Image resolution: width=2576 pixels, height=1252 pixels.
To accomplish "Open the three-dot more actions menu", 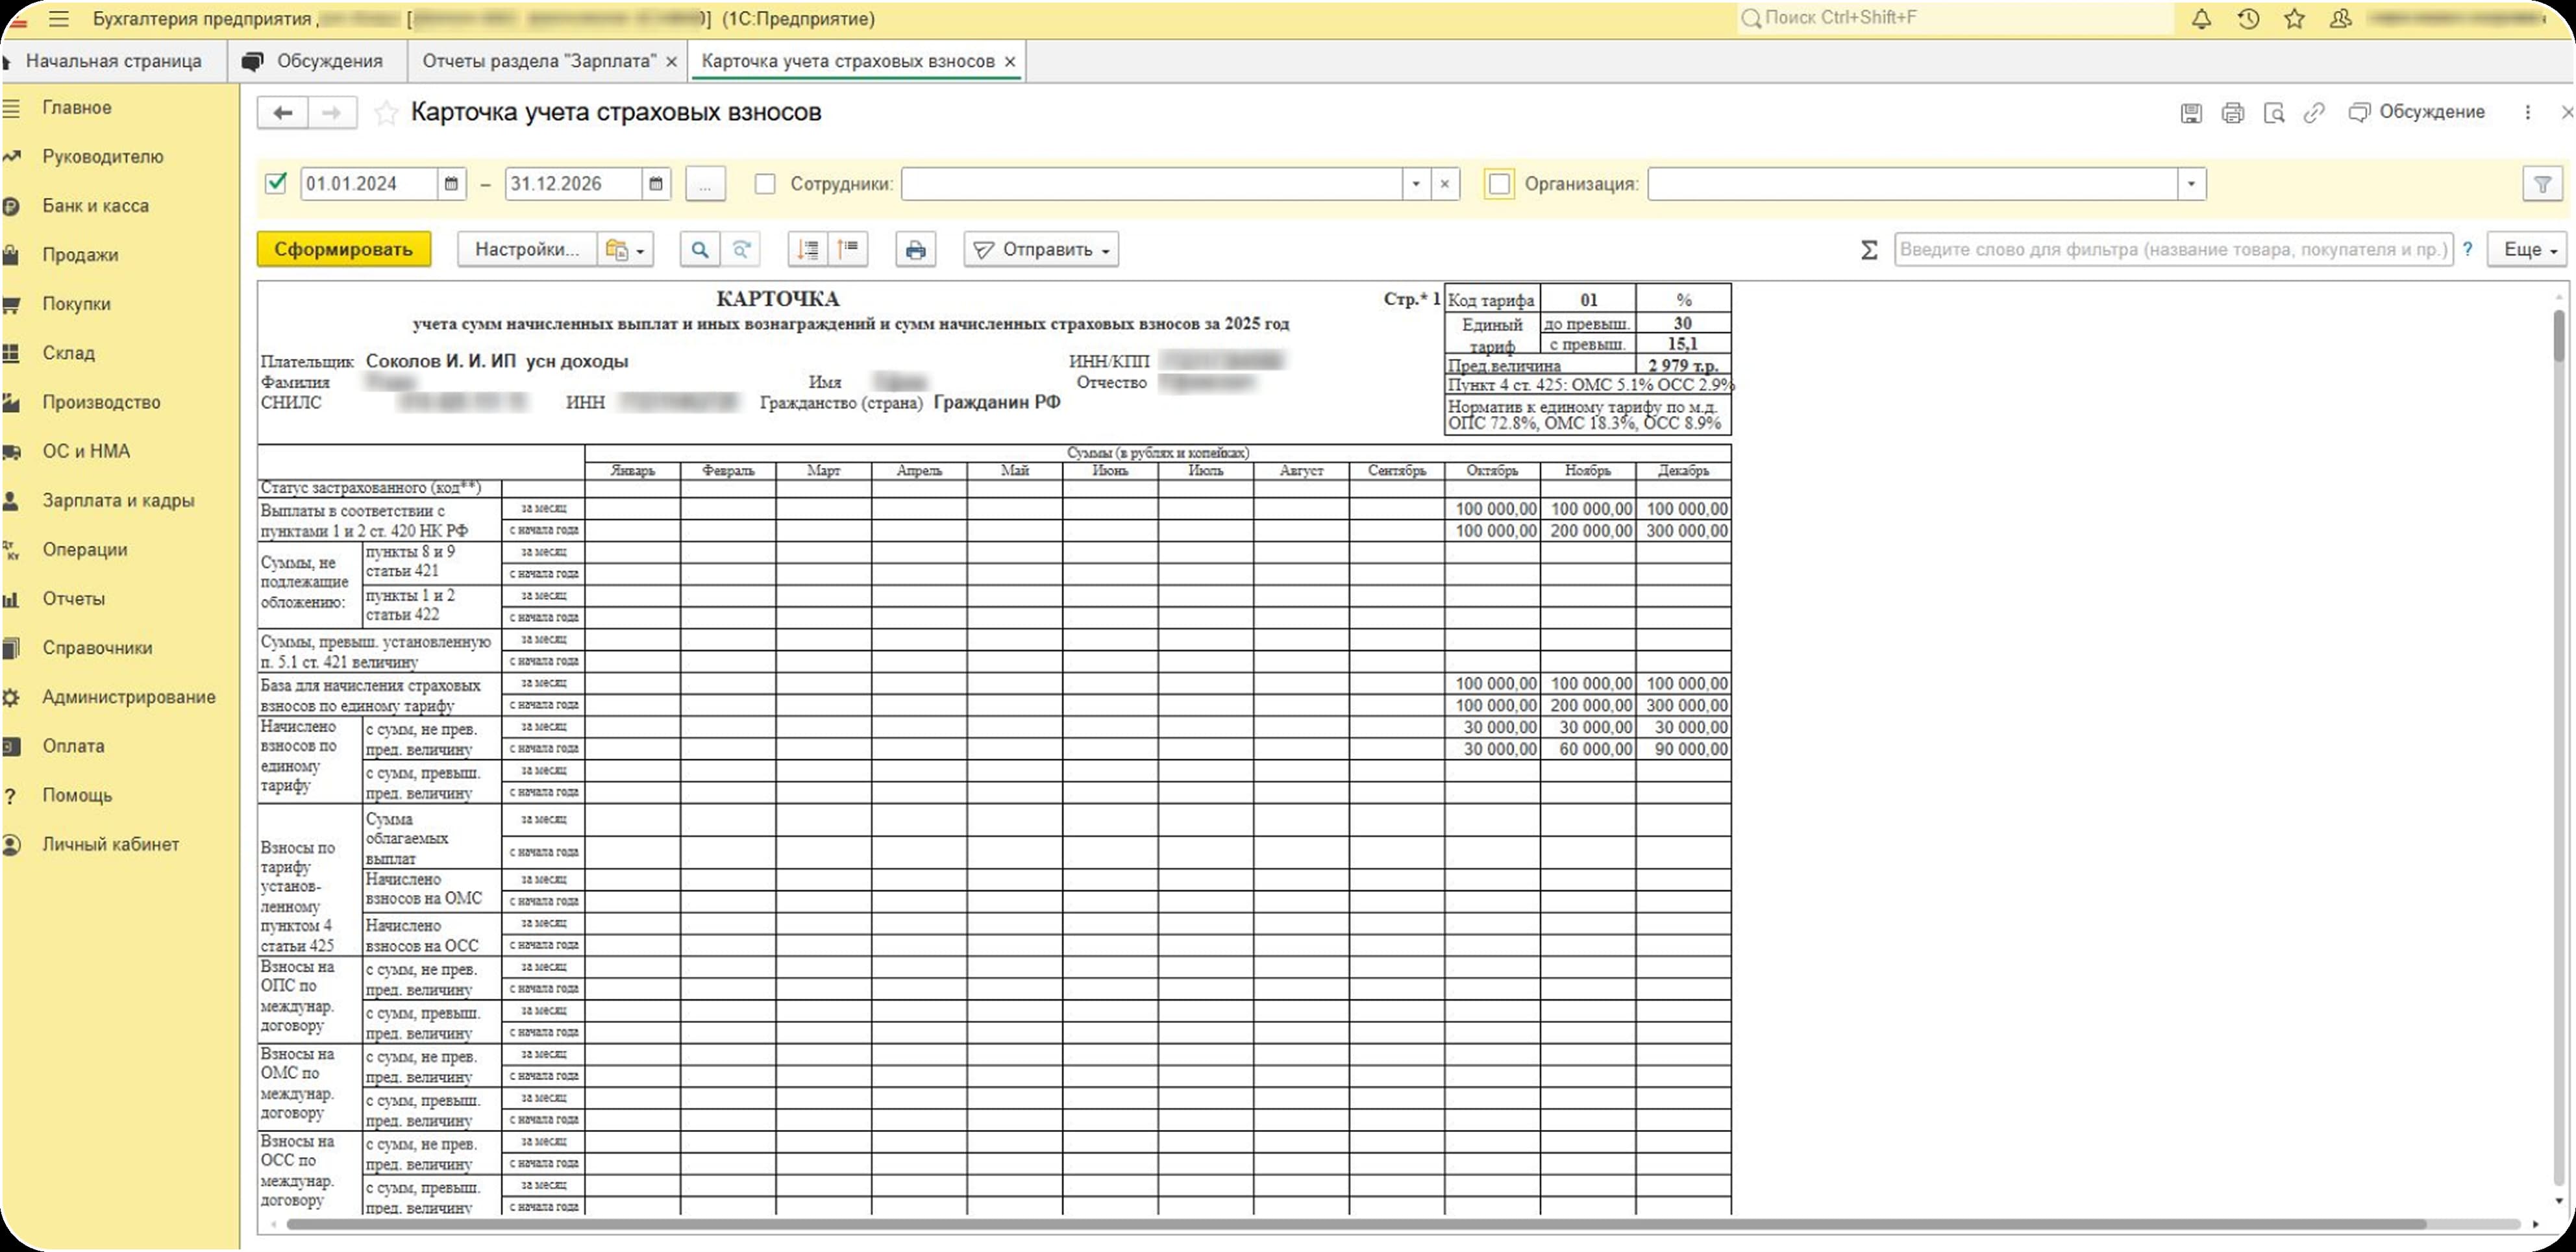I will [x=2528, y=113].
